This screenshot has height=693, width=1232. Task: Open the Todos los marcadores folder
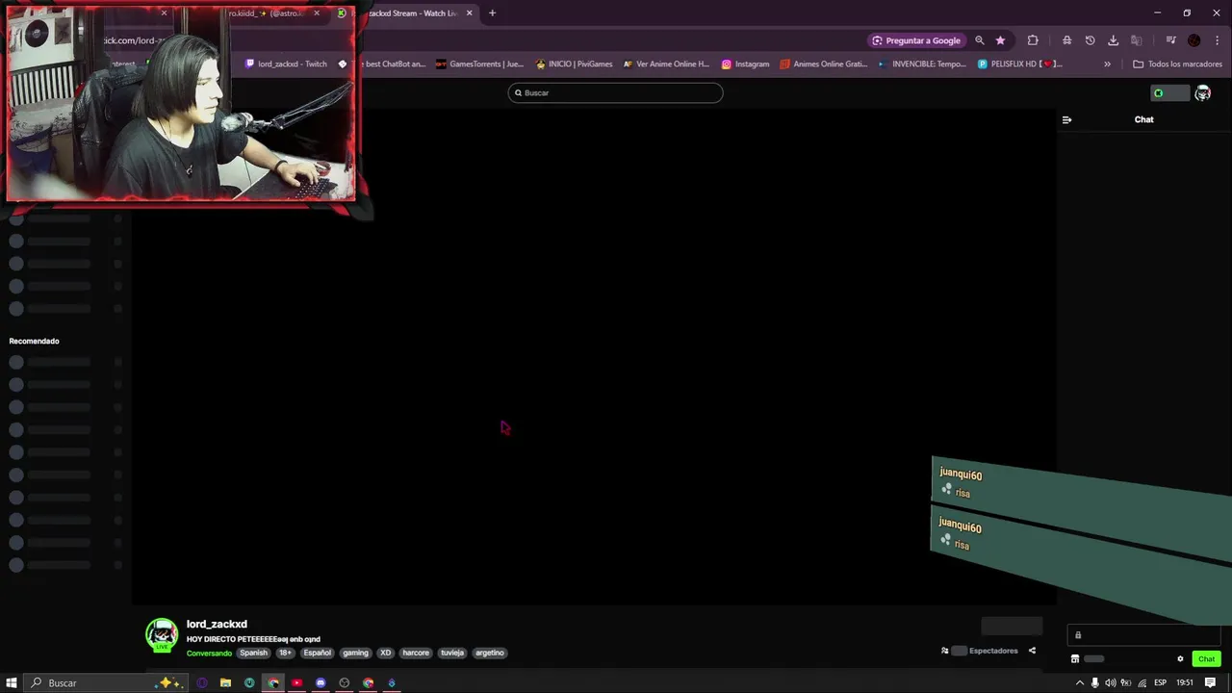1177,64
